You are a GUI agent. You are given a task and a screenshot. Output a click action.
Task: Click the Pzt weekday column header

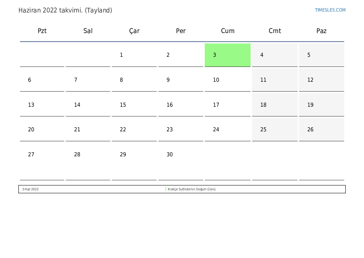point(42,31)
